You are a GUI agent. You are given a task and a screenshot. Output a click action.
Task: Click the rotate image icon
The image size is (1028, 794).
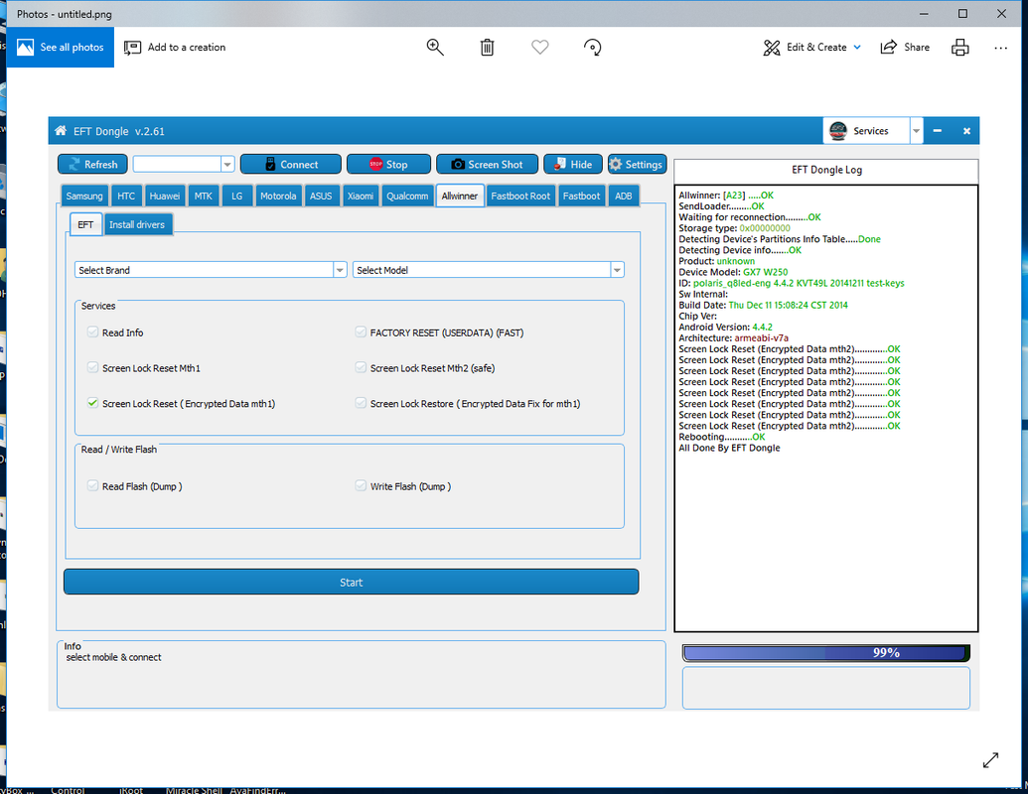click(593, 48)
